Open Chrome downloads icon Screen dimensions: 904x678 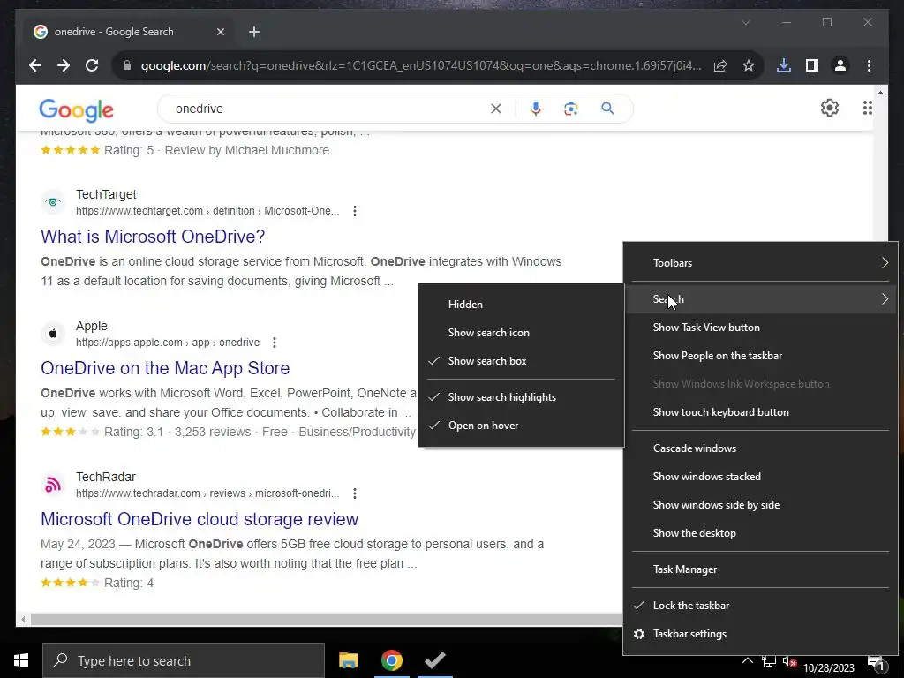[x=784, y=65]
